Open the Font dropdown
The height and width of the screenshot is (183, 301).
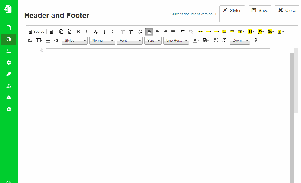(x=130, y=40)
